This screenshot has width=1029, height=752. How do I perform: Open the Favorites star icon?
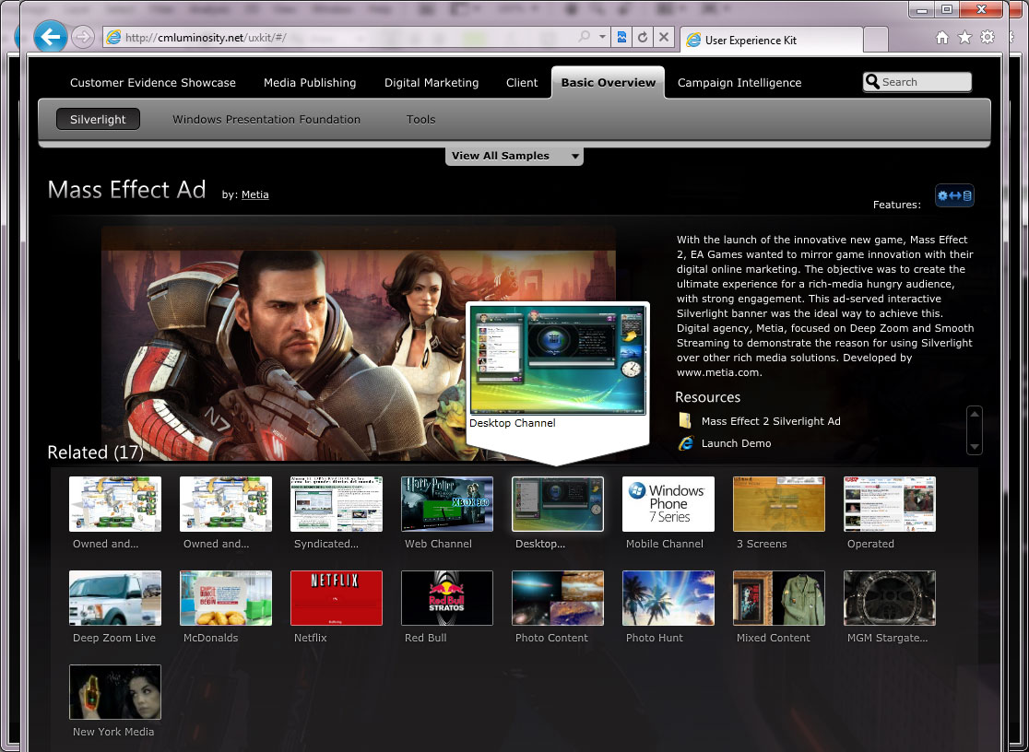[x=964, y=38]
